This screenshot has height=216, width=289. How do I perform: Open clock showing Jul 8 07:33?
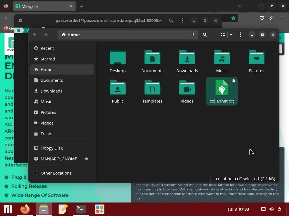(238, 209)
